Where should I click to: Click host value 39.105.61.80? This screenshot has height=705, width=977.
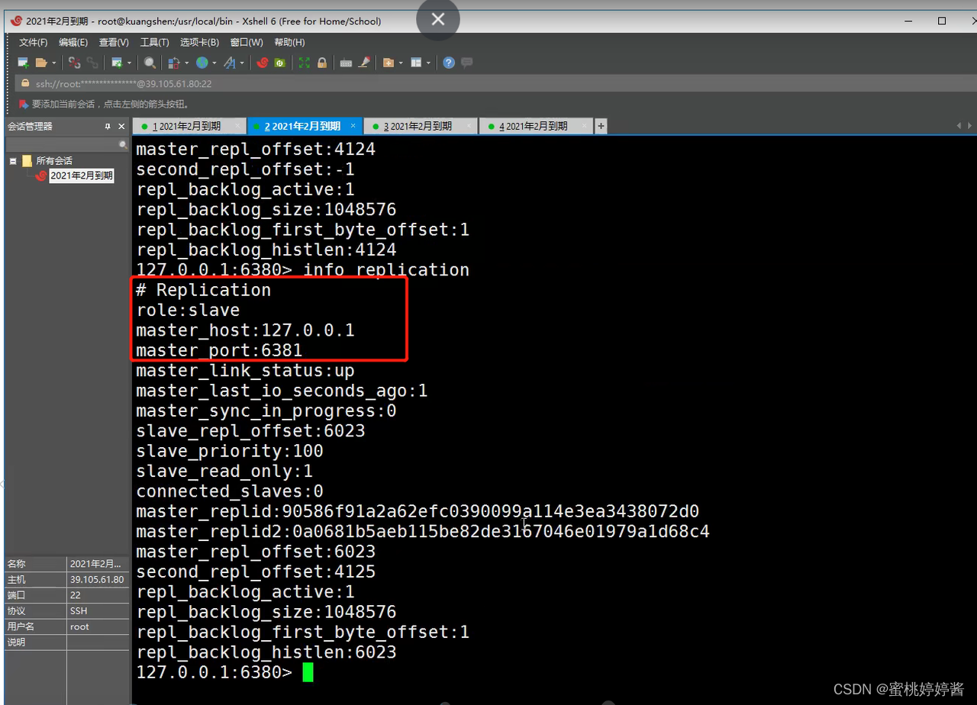click(97, 580)
